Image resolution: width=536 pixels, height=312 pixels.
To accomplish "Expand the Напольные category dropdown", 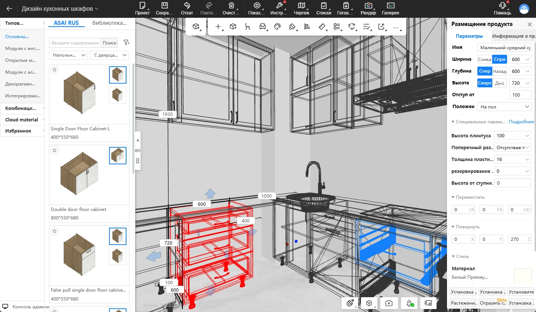I will (69, 55).
